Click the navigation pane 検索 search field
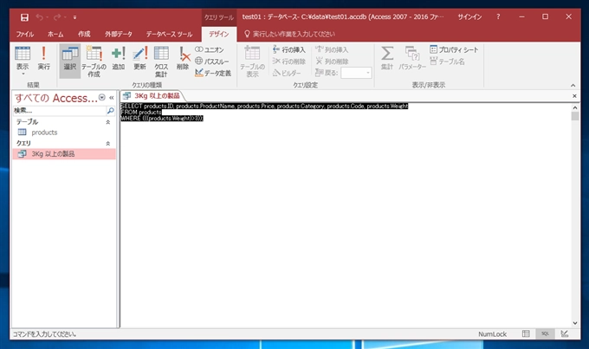589x349 pixels. 60,111
